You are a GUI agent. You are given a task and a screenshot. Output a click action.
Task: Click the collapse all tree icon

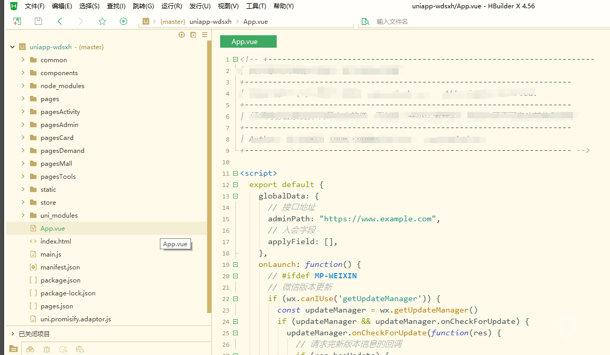(193, 35)
